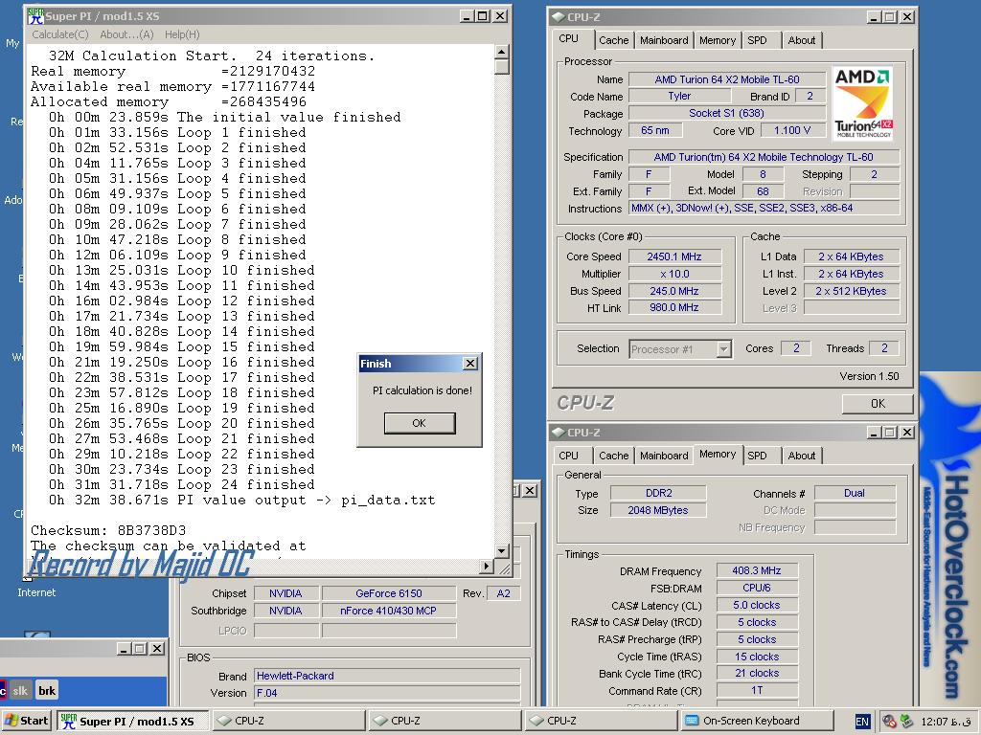981x735 pixels.
Task: Click the Chipset model GeForce 6150
Action: pyautogui.click(x=389, y=593)
